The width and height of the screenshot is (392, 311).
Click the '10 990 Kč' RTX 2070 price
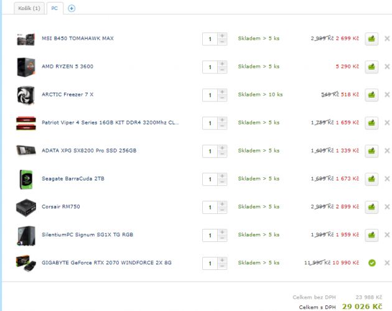(345, 262)
